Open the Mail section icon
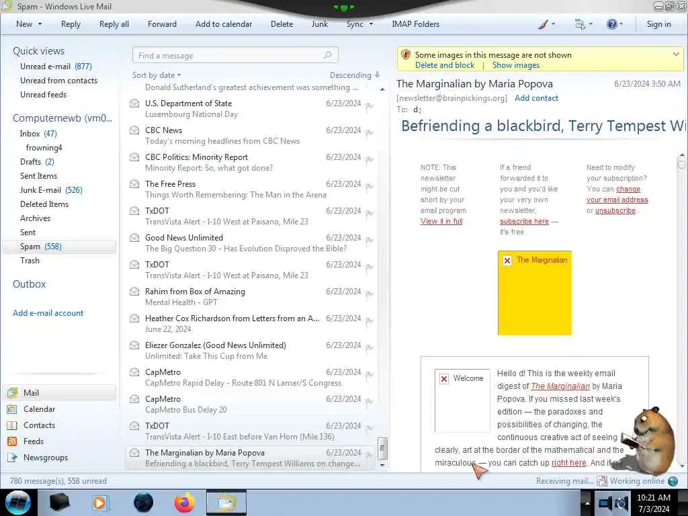Screen dimensions: 688x516 [12, 392]
